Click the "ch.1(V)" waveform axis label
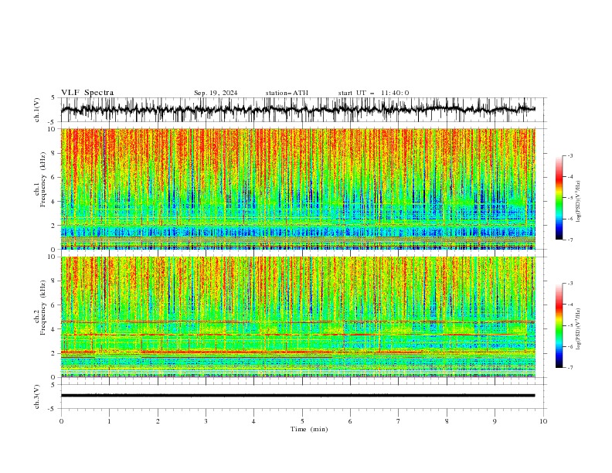The height and width of the screenshot is (473, 612). (37, 110)
